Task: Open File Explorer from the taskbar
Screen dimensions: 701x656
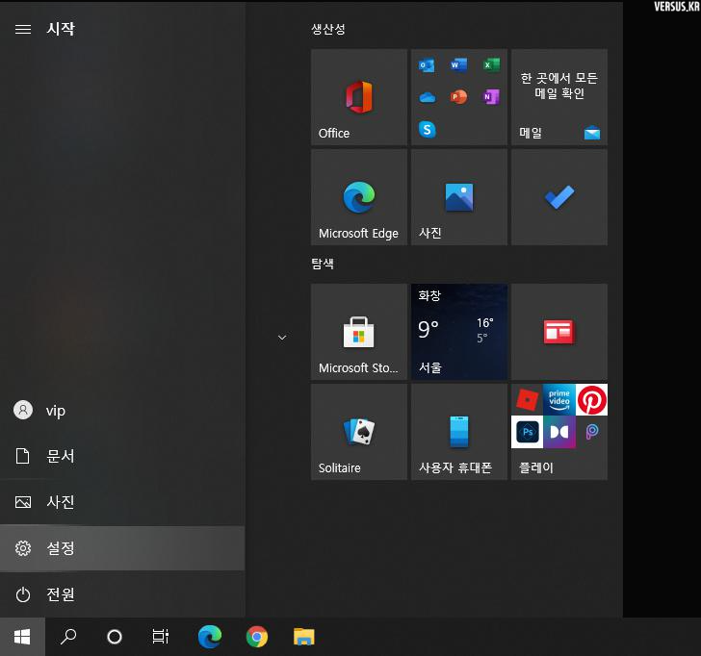Action: (x=304, y=637)
